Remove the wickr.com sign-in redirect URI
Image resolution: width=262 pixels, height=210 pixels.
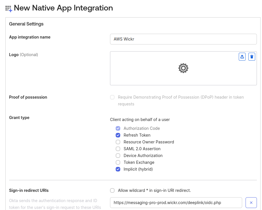click(251, 203)
